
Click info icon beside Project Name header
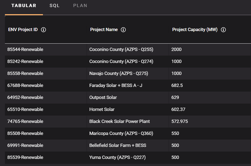[x=123, y=30]
